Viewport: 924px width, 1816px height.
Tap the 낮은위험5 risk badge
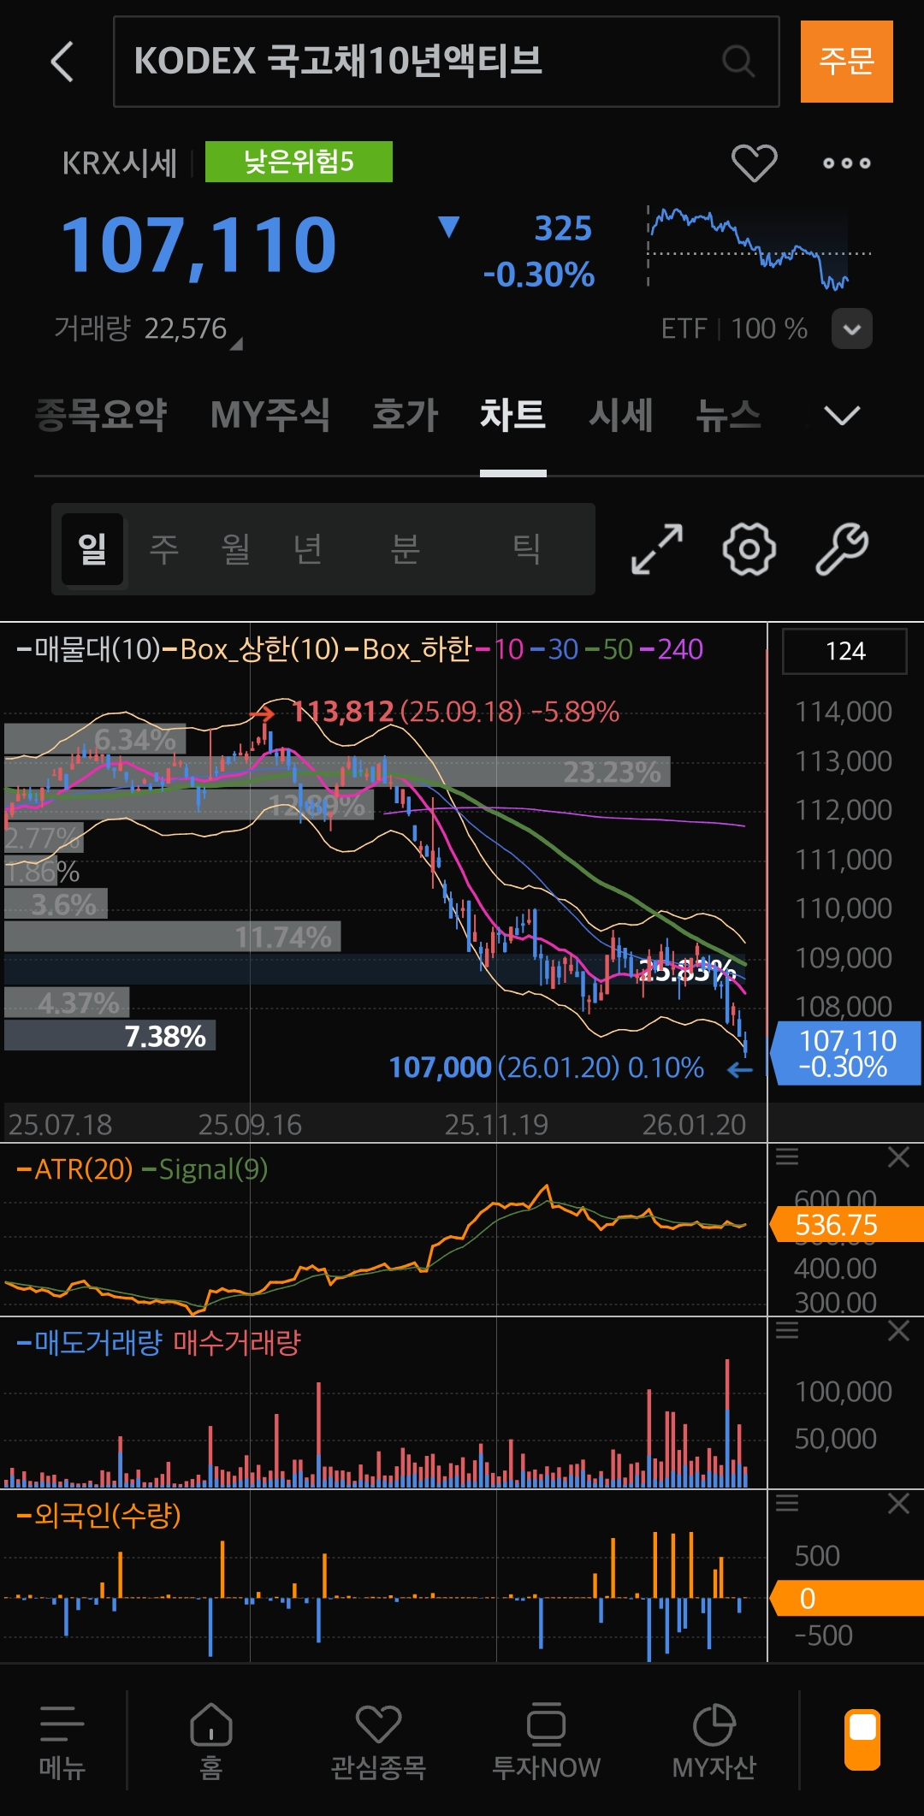[x=299, y=162]
